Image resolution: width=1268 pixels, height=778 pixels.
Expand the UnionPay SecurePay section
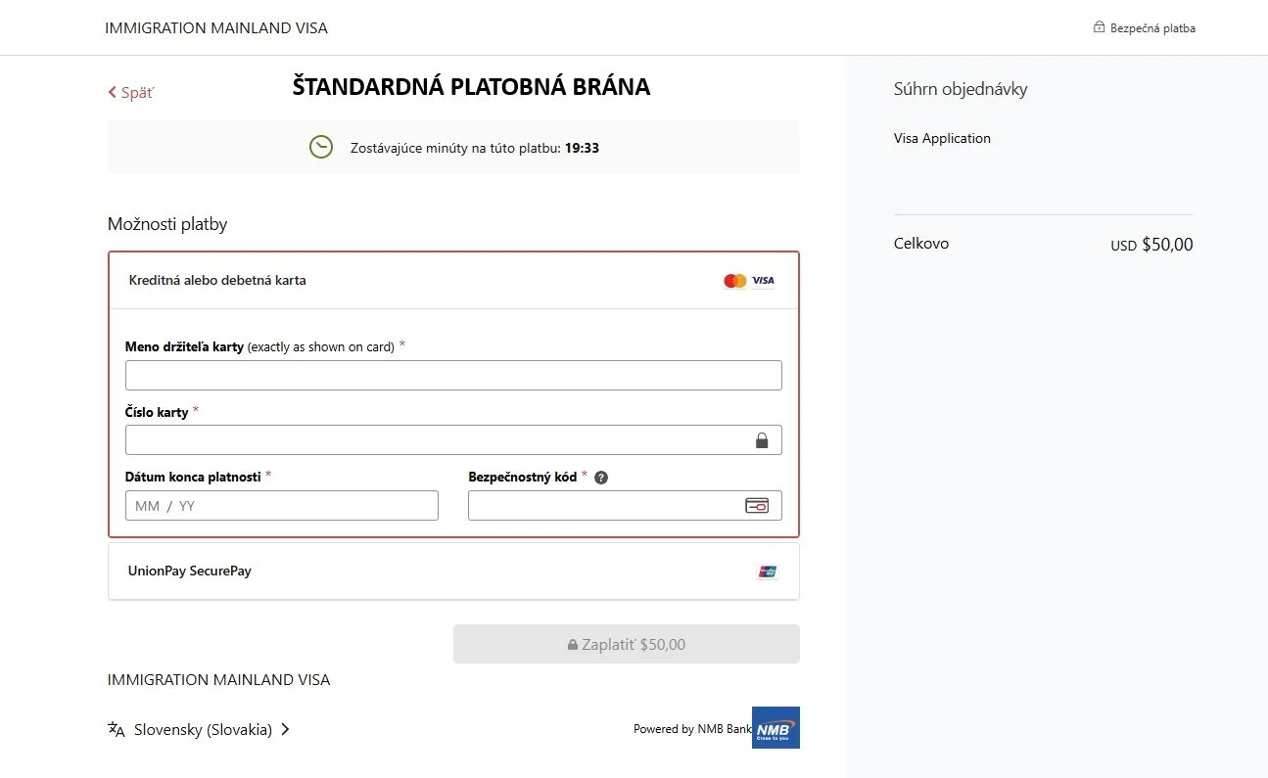pyautogui.click(x=453, y=571)
